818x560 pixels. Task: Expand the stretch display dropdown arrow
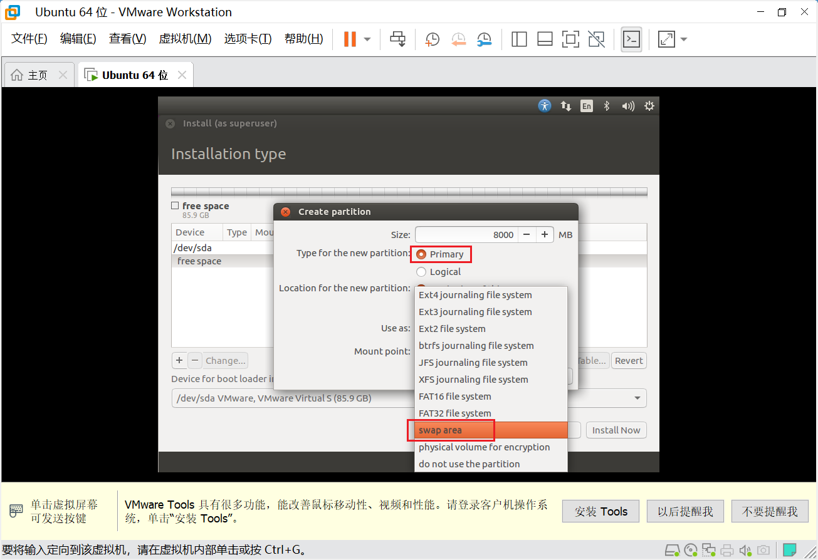click(684, 39)
